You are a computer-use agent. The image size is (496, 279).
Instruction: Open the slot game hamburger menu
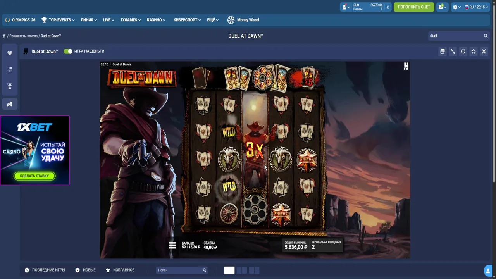(x=172, y=245)
